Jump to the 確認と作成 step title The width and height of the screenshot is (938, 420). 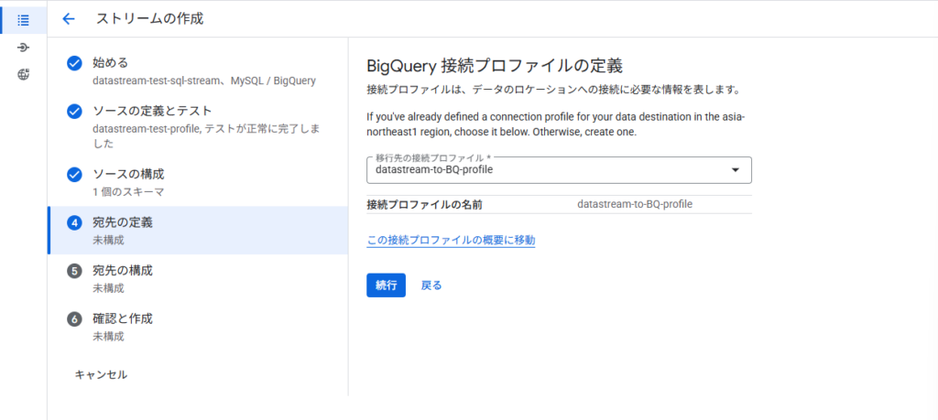click(123, 319)
